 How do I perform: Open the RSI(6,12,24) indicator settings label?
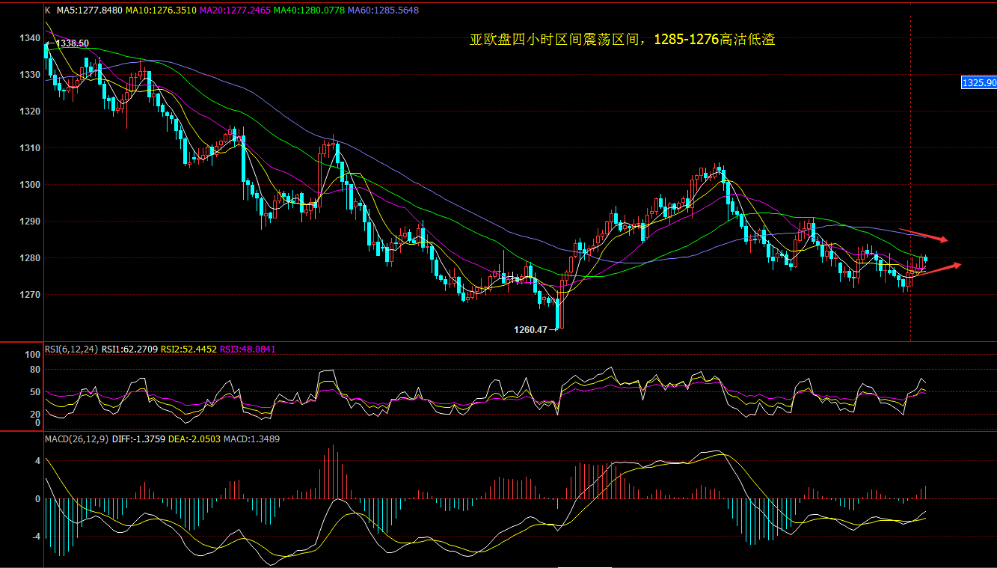tap(72, 349)
